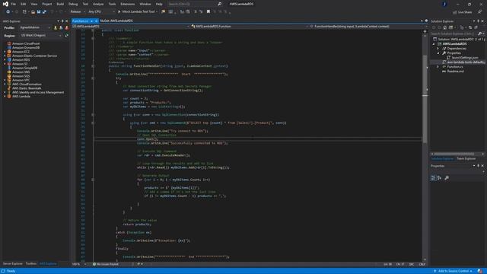Click the Save All toolbar icon
487x274 pixels.
coord(44,12)
